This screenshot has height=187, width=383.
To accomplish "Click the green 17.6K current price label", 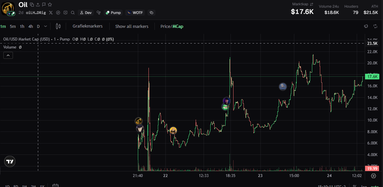I will click(373, 77).
